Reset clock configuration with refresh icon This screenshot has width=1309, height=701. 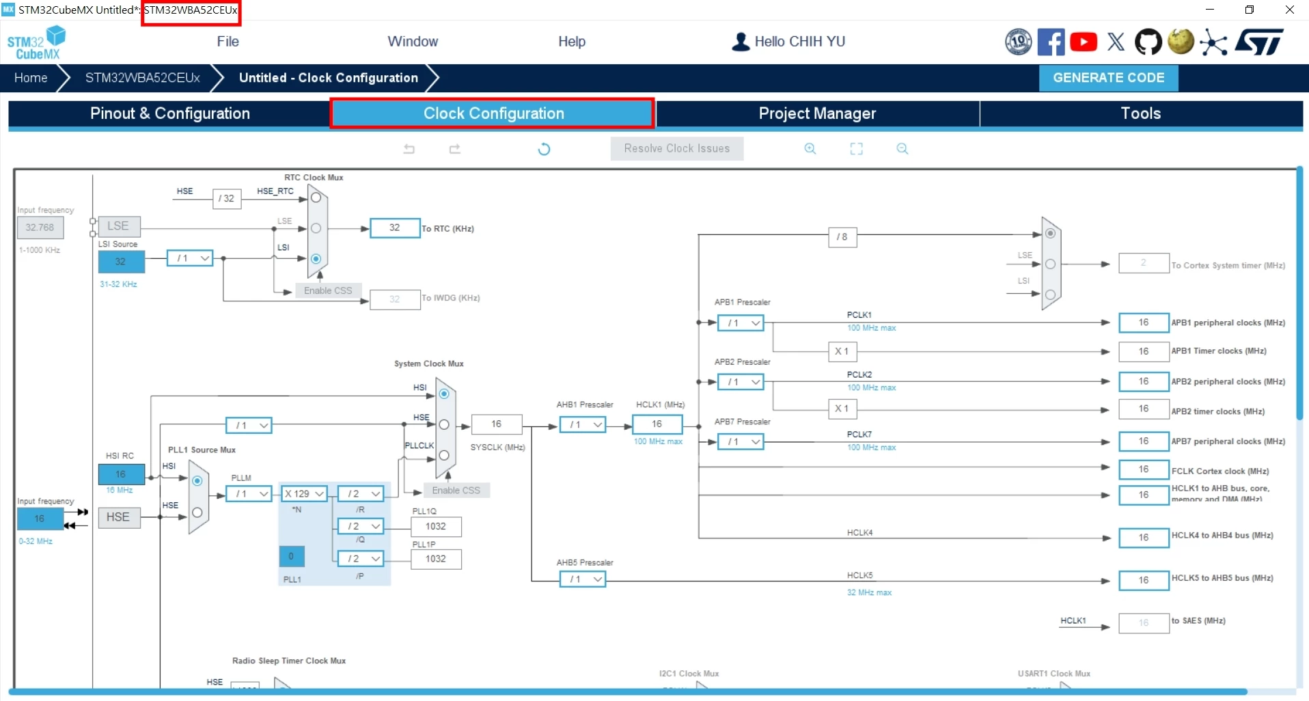coord(544,149)
